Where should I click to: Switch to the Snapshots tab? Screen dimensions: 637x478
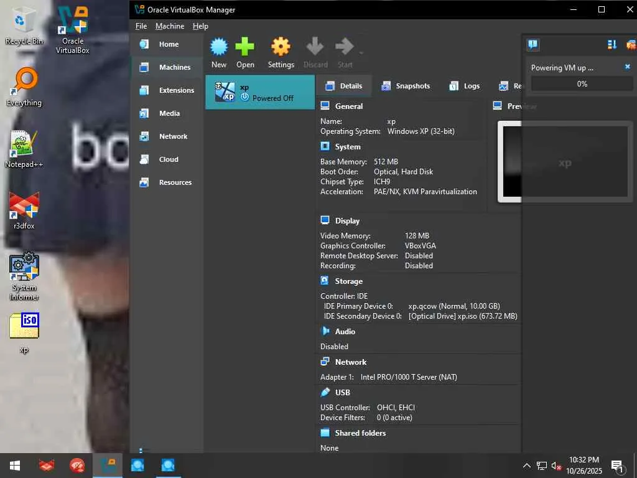pyautogui.click(x=406, y=86)
